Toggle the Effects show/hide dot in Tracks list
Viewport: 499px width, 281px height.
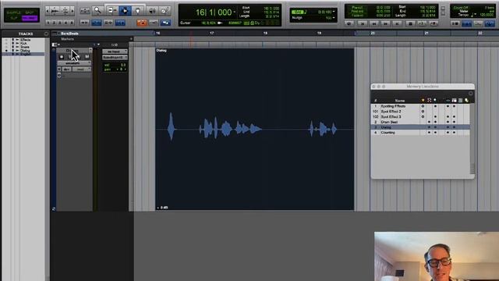pos(6,40)
